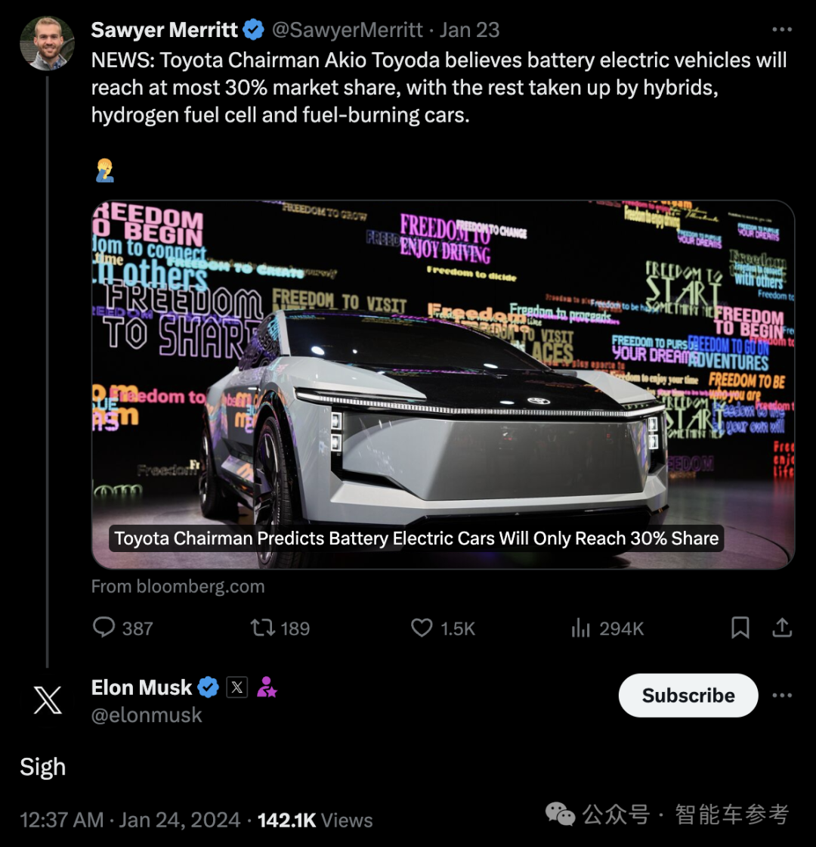Share the tweet via upload arrow icon
This screenshot has height=847, width=816.
(x=782, y=628)
